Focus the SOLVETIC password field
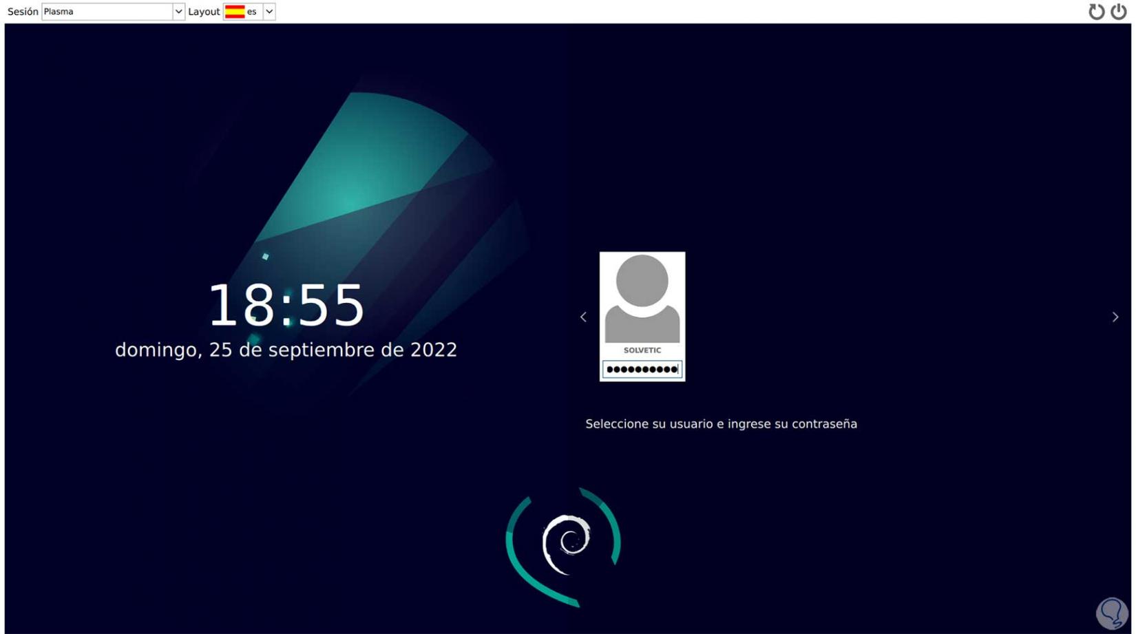The width and height of the screenshot is (1136, 634). (642, 370)
